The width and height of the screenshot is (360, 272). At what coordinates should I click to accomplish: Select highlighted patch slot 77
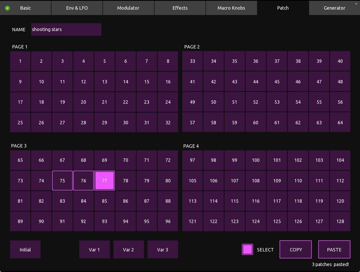pyautogui.click(x=105, y=180)
